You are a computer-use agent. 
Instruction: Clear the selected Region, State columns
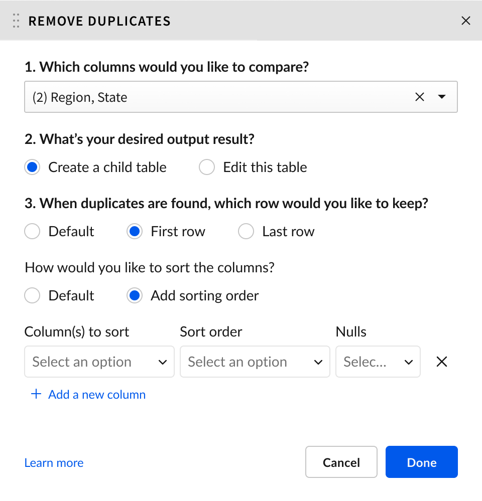tap(420, 97)
